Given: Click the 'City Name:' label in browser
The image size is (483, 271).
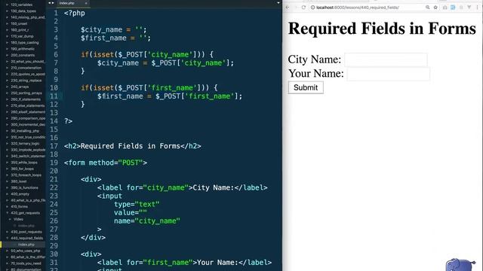Looking at the screenshot, I should [x=315, y=59].
